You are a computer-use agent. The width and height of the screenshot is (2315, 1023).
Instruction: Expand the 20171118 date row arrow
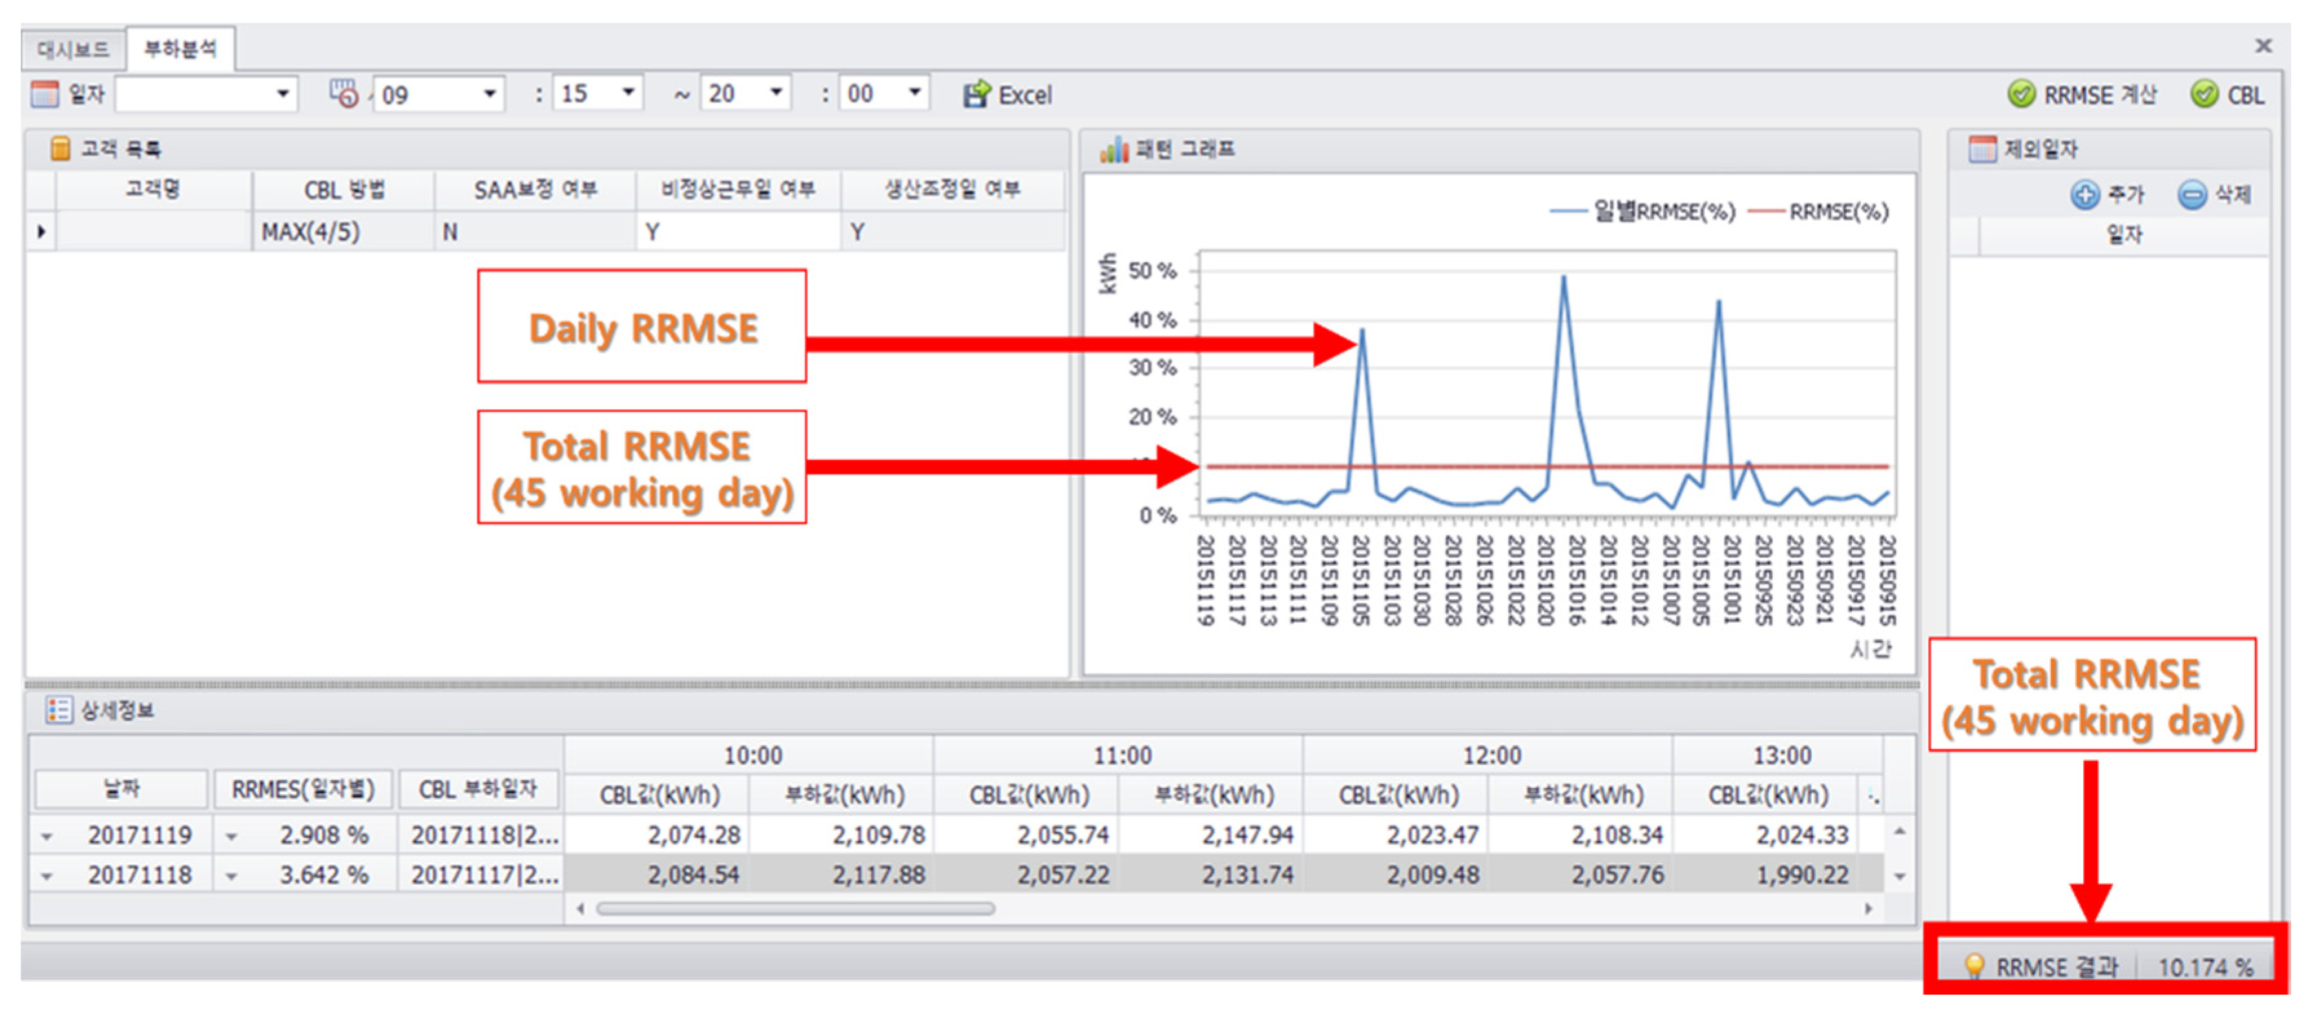[47, 876]
